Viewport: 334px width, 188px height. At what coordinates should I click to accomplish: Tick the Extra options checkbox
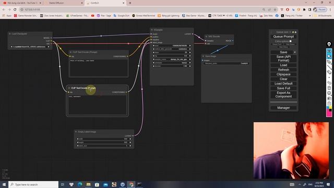click(x=290, y=41)
